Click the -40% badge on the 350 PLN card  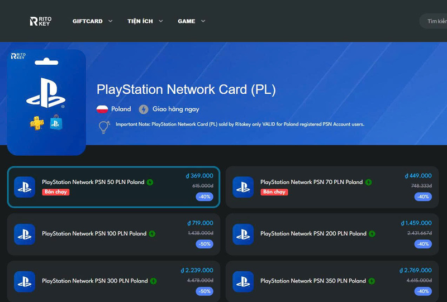[x=423, y=291]
